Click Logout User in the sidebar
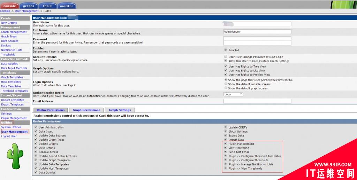The width and height of the screenshot is (357, 180). (9, 136)
